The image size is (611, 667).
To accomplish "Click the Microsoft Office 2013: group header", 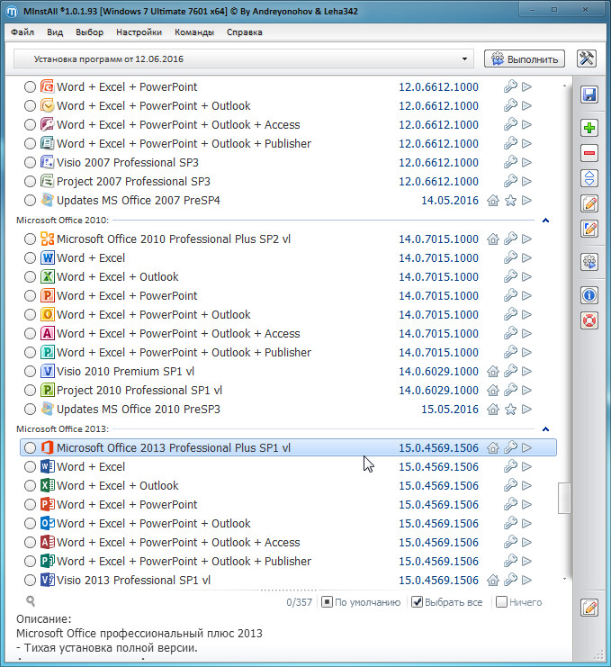I will coord(62,428).
